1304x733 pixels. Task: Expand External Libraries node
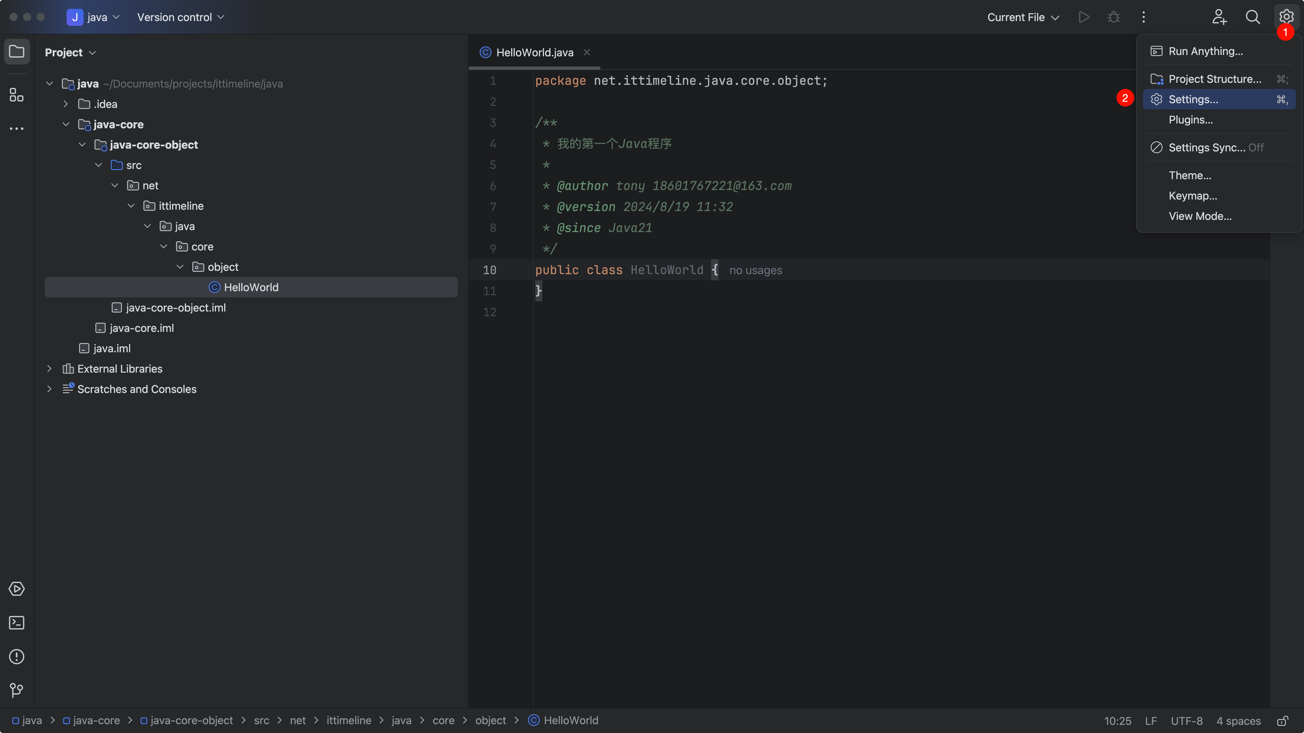coord(50,369)
